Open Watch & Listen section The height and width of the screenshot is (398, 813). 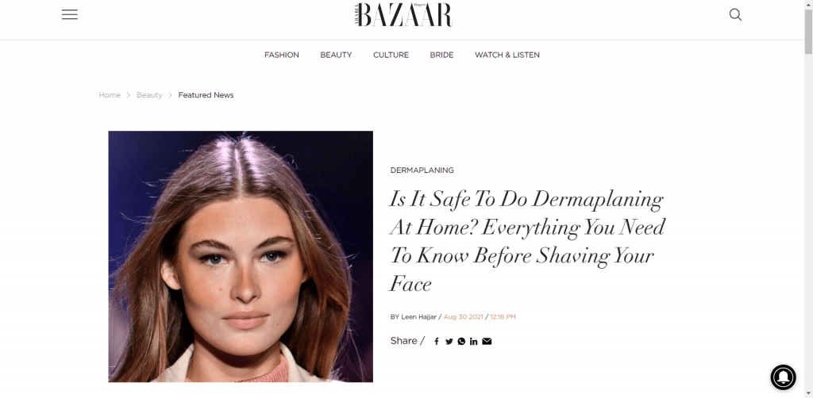pyautogui.click(x=507, y=55)
